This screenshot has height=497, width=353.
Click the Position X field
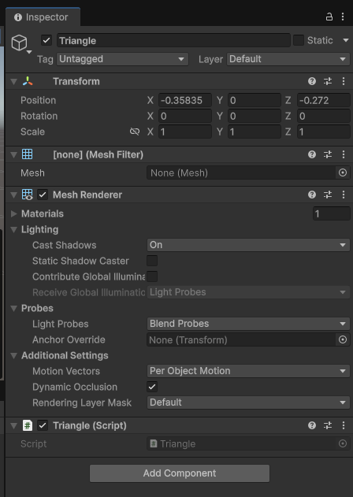click(185, 101)
